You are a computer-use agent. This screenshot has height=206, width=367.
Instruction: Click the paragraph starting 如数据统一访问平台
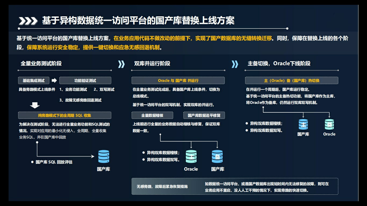point(267,187)
